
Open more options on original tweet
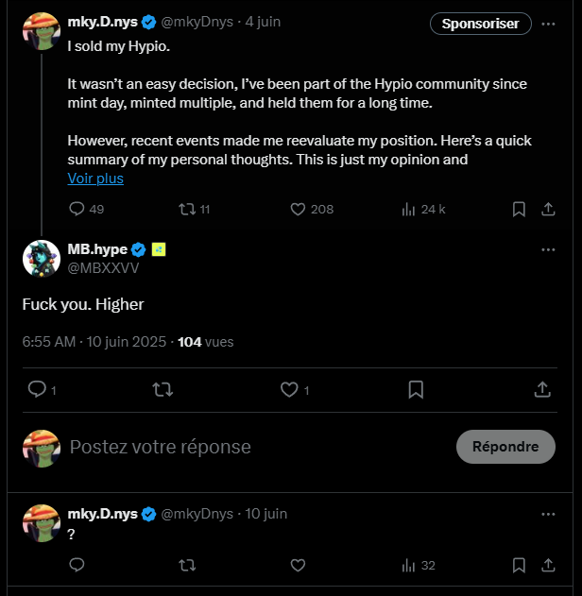pyautogui.click(x=548, y=24)
